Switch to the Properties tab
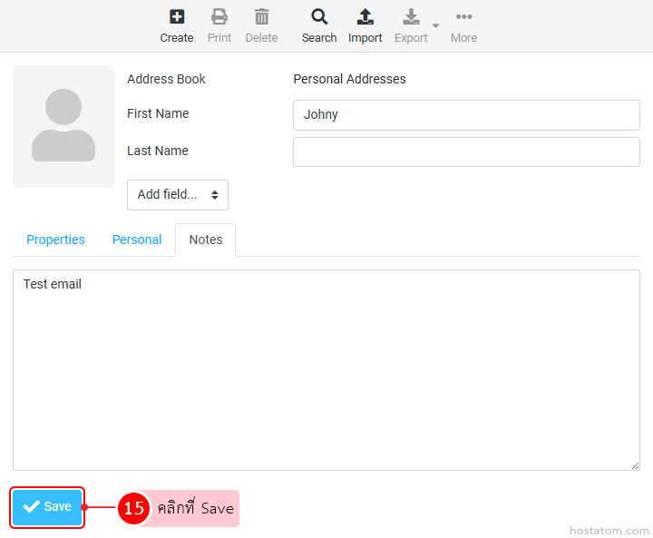 [x=56, y=240]
